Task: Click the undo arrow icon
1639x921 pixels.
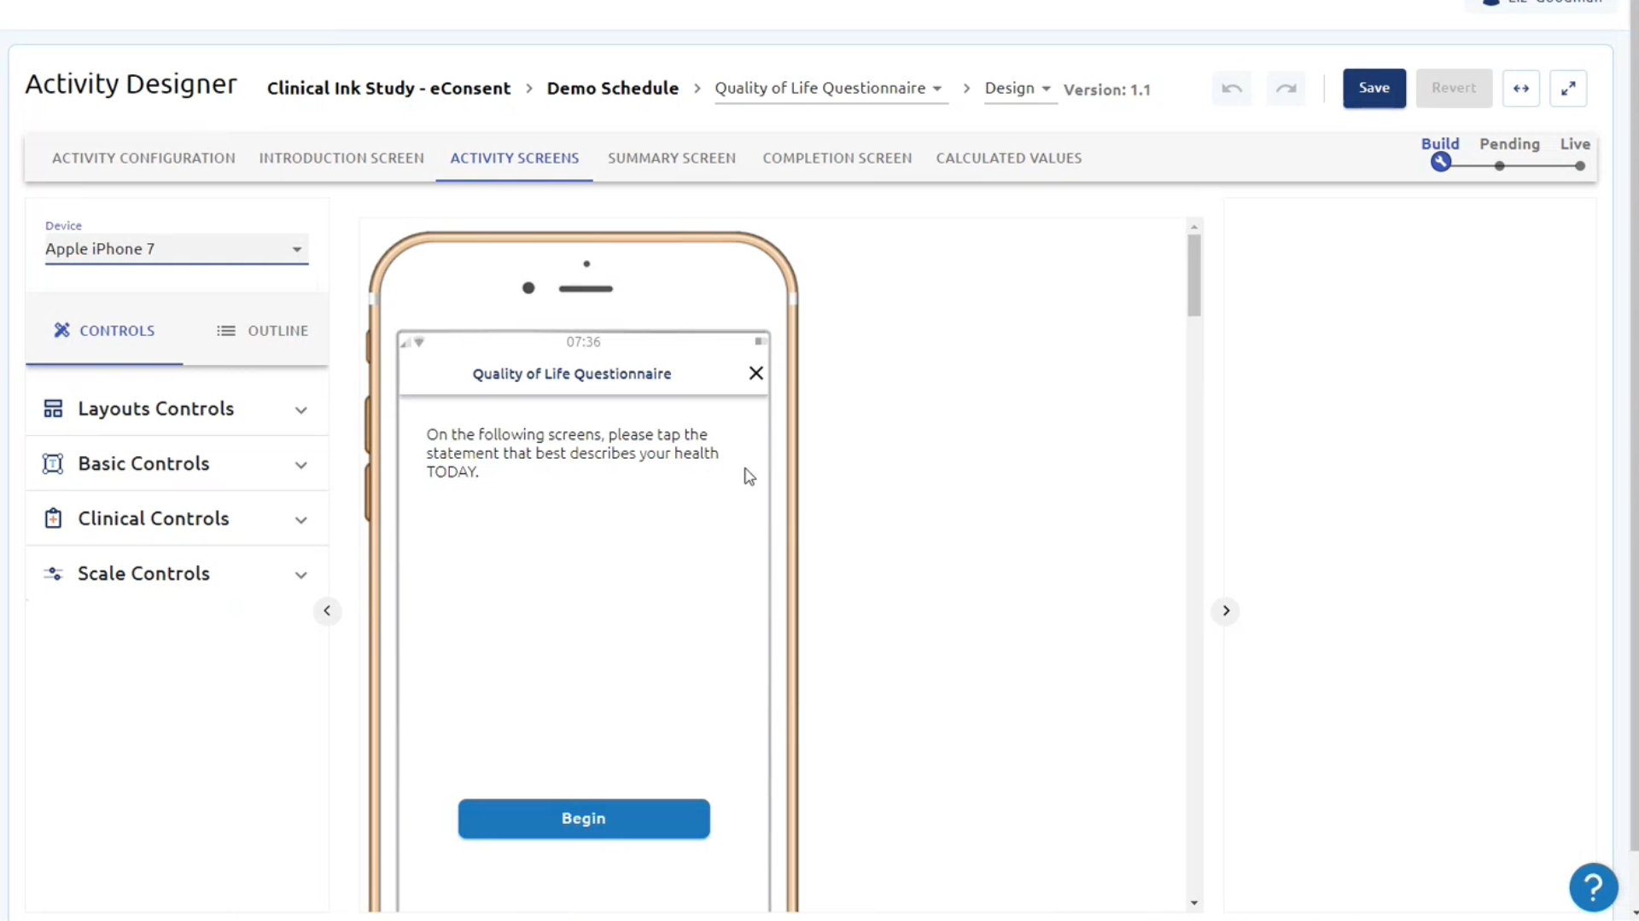Action: coord(1232,89)
